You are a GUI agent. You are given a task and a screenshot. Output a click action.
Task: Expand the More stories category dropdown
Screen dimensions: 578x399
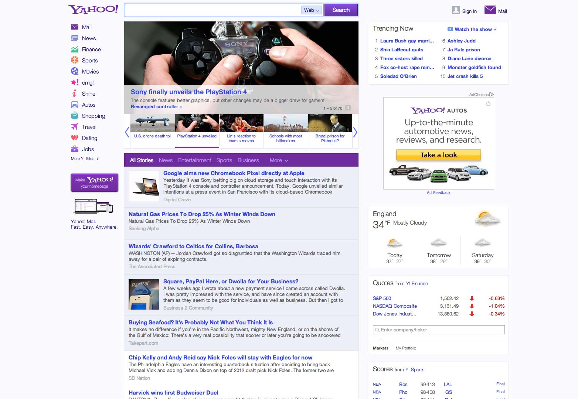(279, 160)
